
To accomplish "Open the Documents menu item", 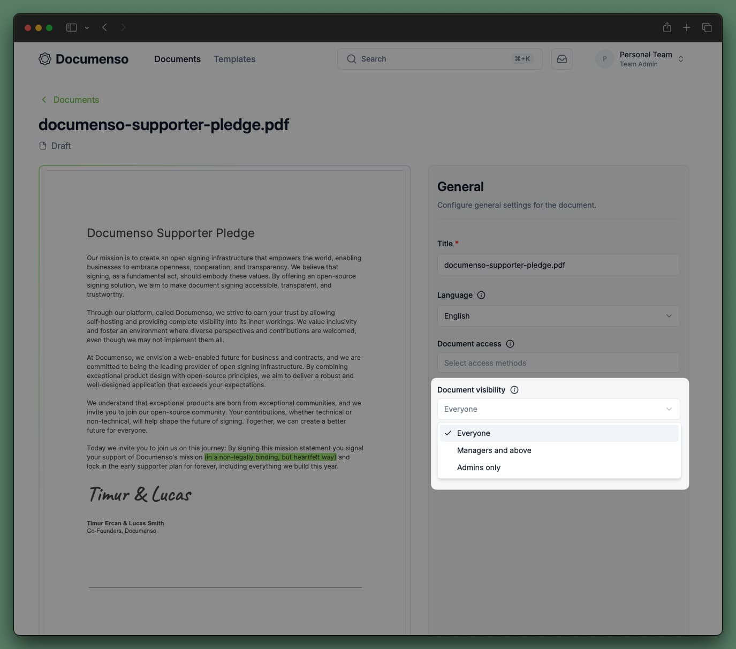I will (x=177, y=59).
